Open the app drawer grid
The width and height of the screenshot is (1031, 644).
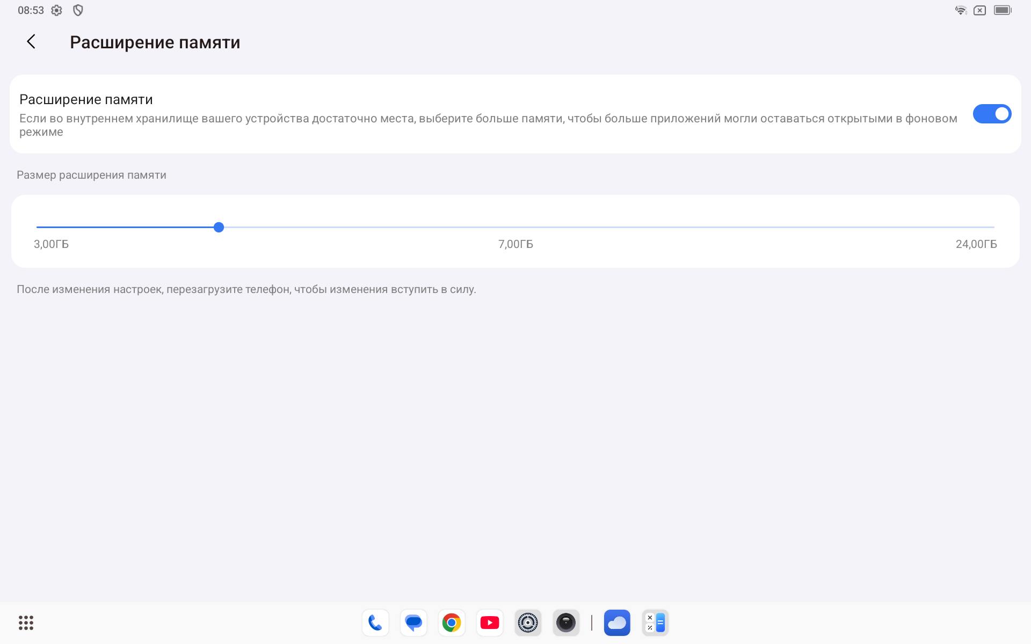[26, 623]
